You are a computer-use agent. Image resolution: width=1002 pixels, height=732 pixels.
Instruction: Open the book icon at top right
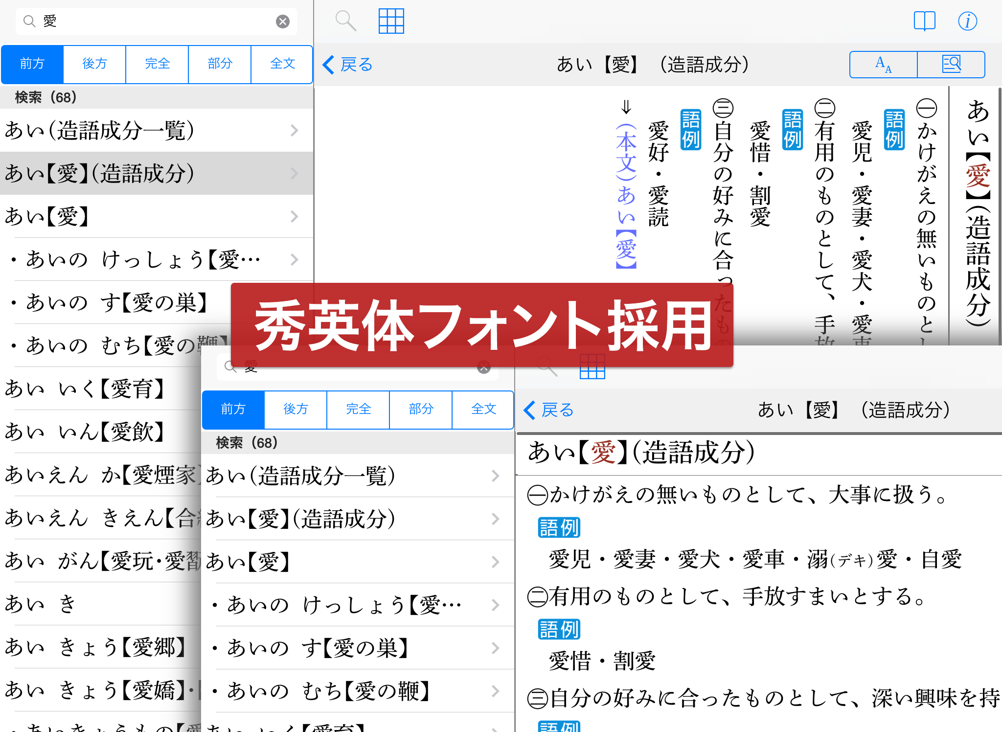click(x=924, y=21)
